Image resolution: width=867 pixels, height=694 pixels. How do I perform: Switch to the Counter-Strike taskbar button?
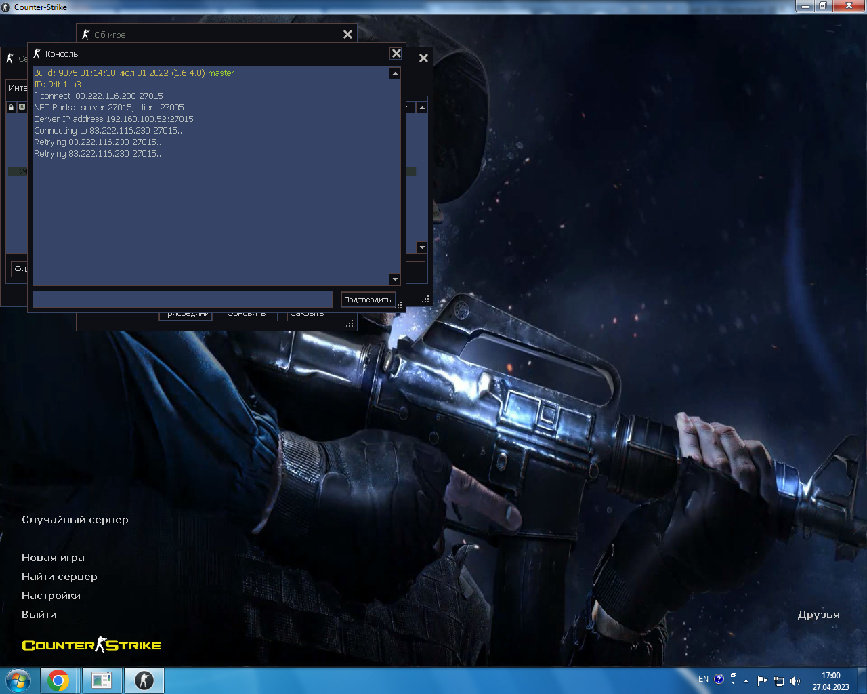pyautogui.click(x=144, y=680)
